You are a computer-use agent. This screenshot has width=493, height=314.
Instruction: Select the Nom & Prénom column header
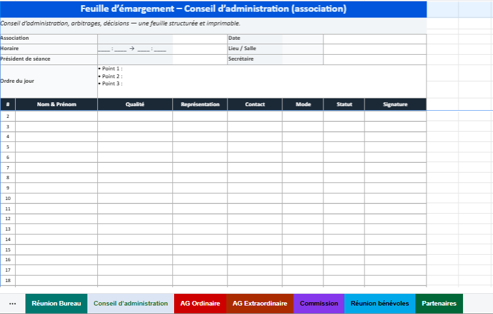click(x=56, y=104)
